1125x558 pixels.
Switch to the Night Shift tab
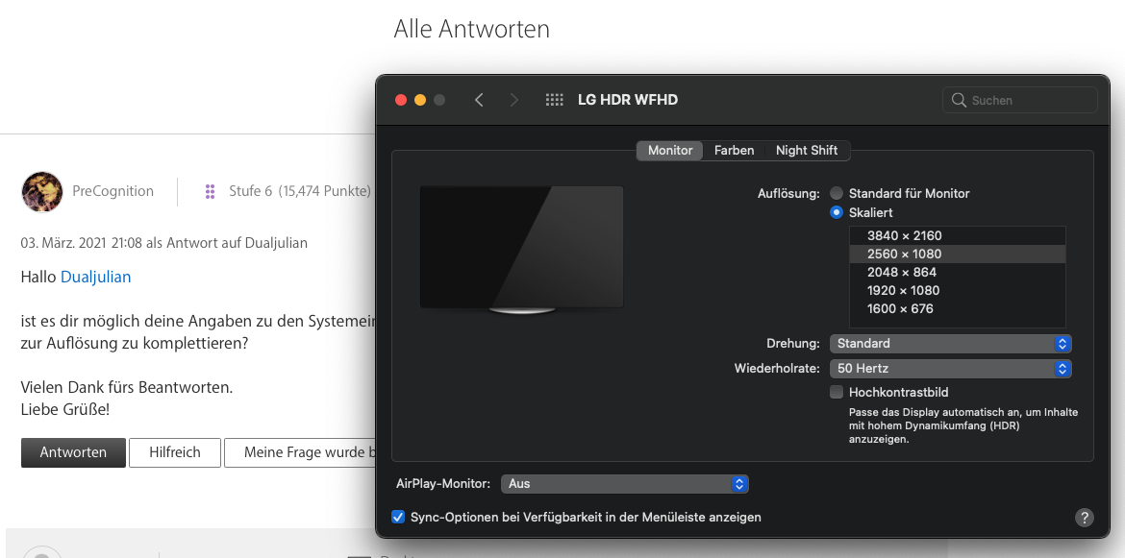click(807, 151)
